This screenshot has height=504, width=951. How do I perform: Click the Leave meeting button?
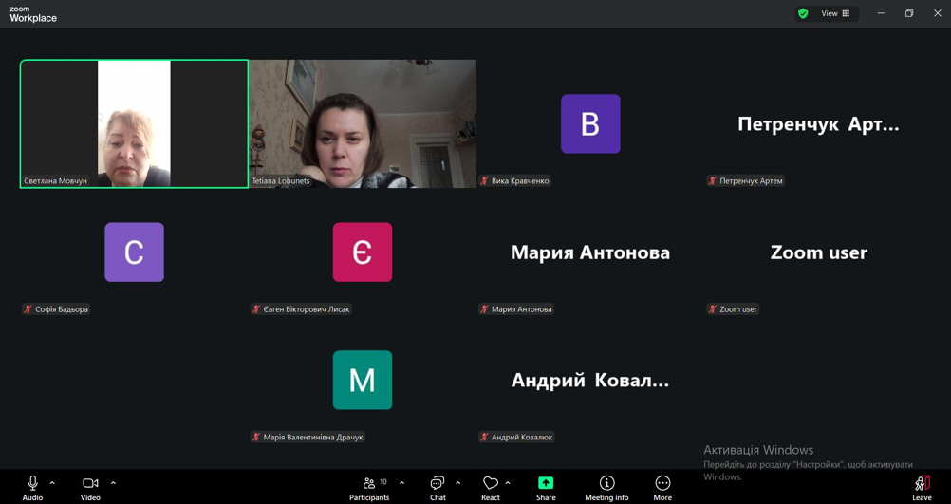(x=922, y=488)
